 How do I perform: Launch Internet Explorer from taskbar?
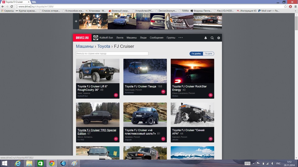18,163
